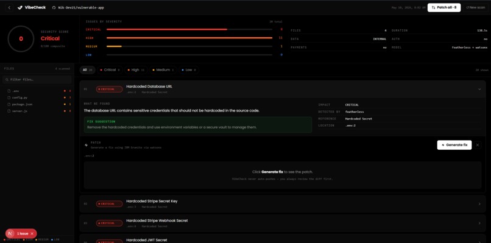Close the patch panel with the X
This screenshot has width=491, height=243.
pos(478,145)
